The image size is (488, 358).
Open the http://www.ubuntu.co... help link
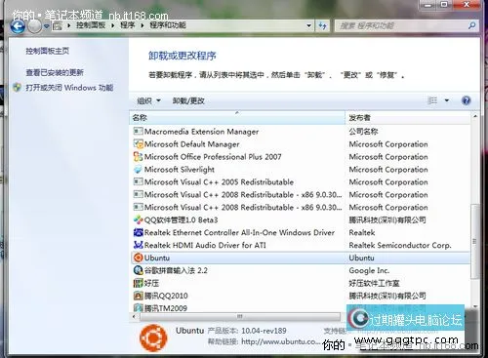(x=281, y=341)
